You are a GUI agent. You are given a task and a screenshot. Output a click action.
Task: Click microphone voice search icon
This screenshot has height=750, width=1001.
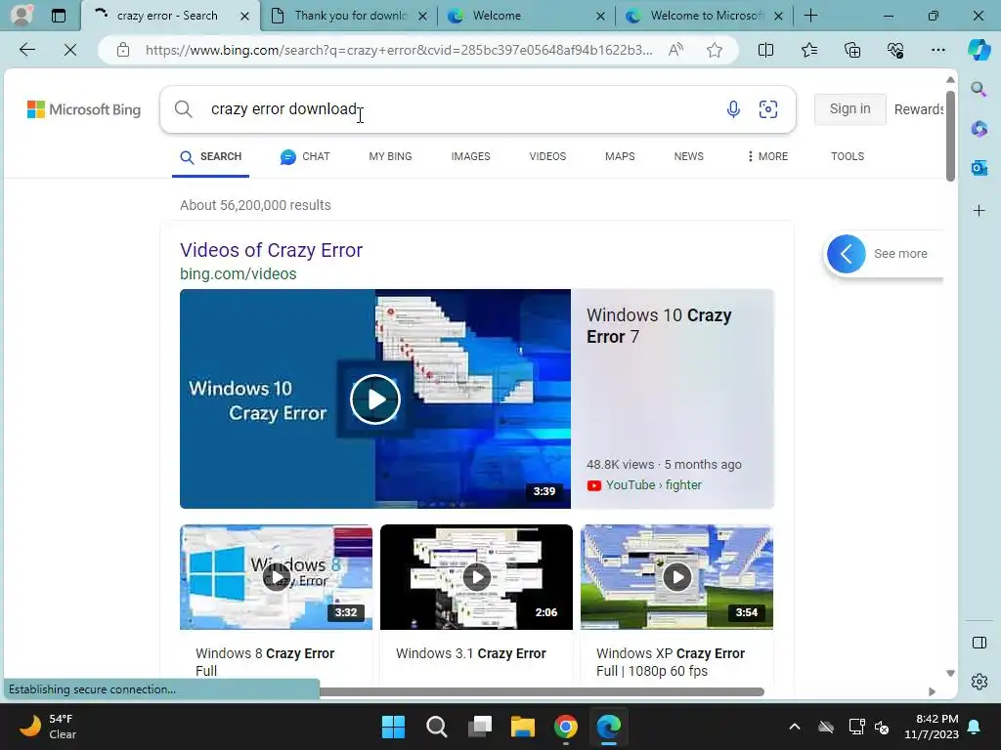tap(733, 109)
